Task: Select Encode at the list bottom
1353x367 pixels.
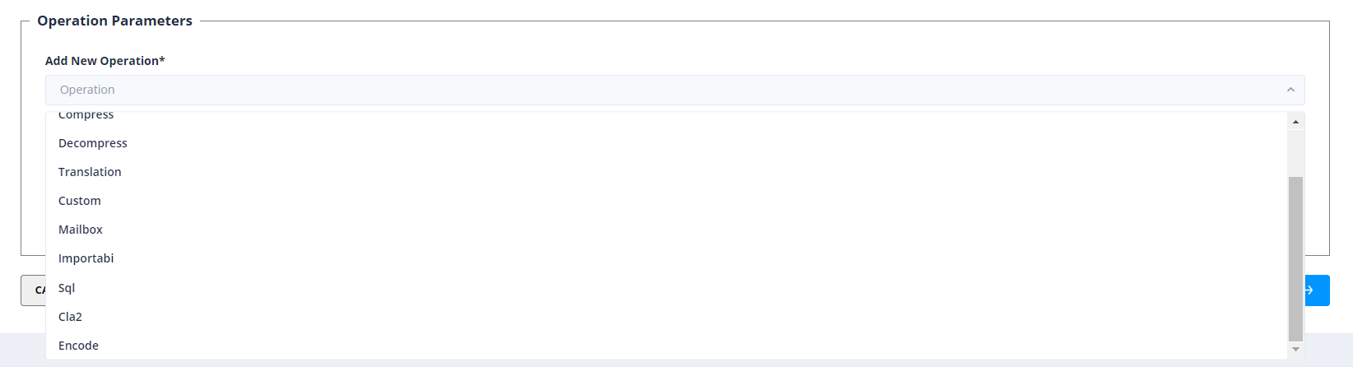Action: click(x=79, y=346)
